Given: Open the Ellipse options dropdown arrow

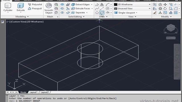Looking at the screenshot, I should (111, 12).
